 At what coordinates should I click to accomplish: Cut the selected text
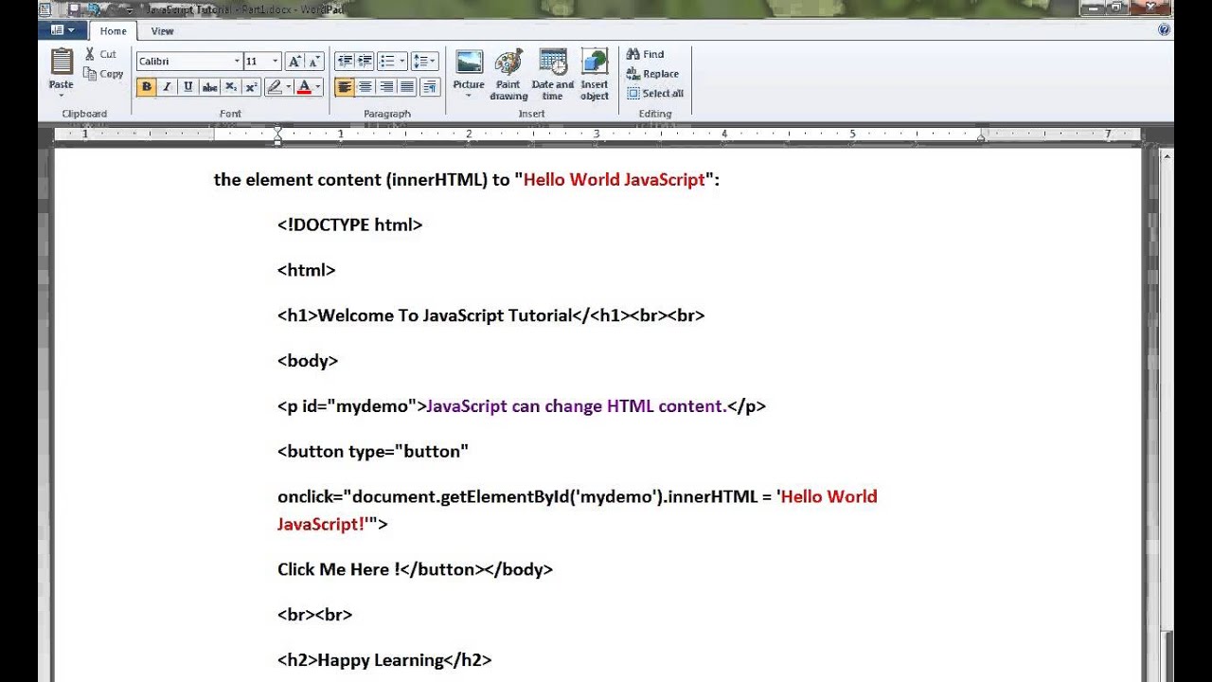pos(100,54)
